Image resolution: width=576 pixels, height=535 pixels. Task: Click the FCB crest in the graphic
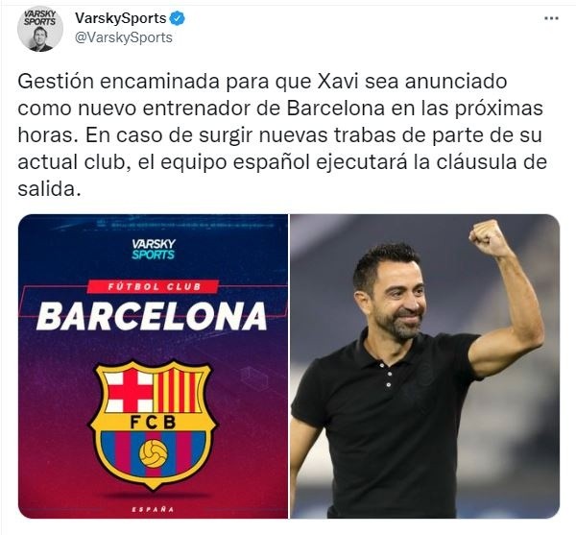click(x=154, y=424)
